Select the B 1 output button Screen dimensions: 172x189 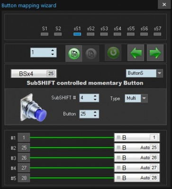click(137, 137)
